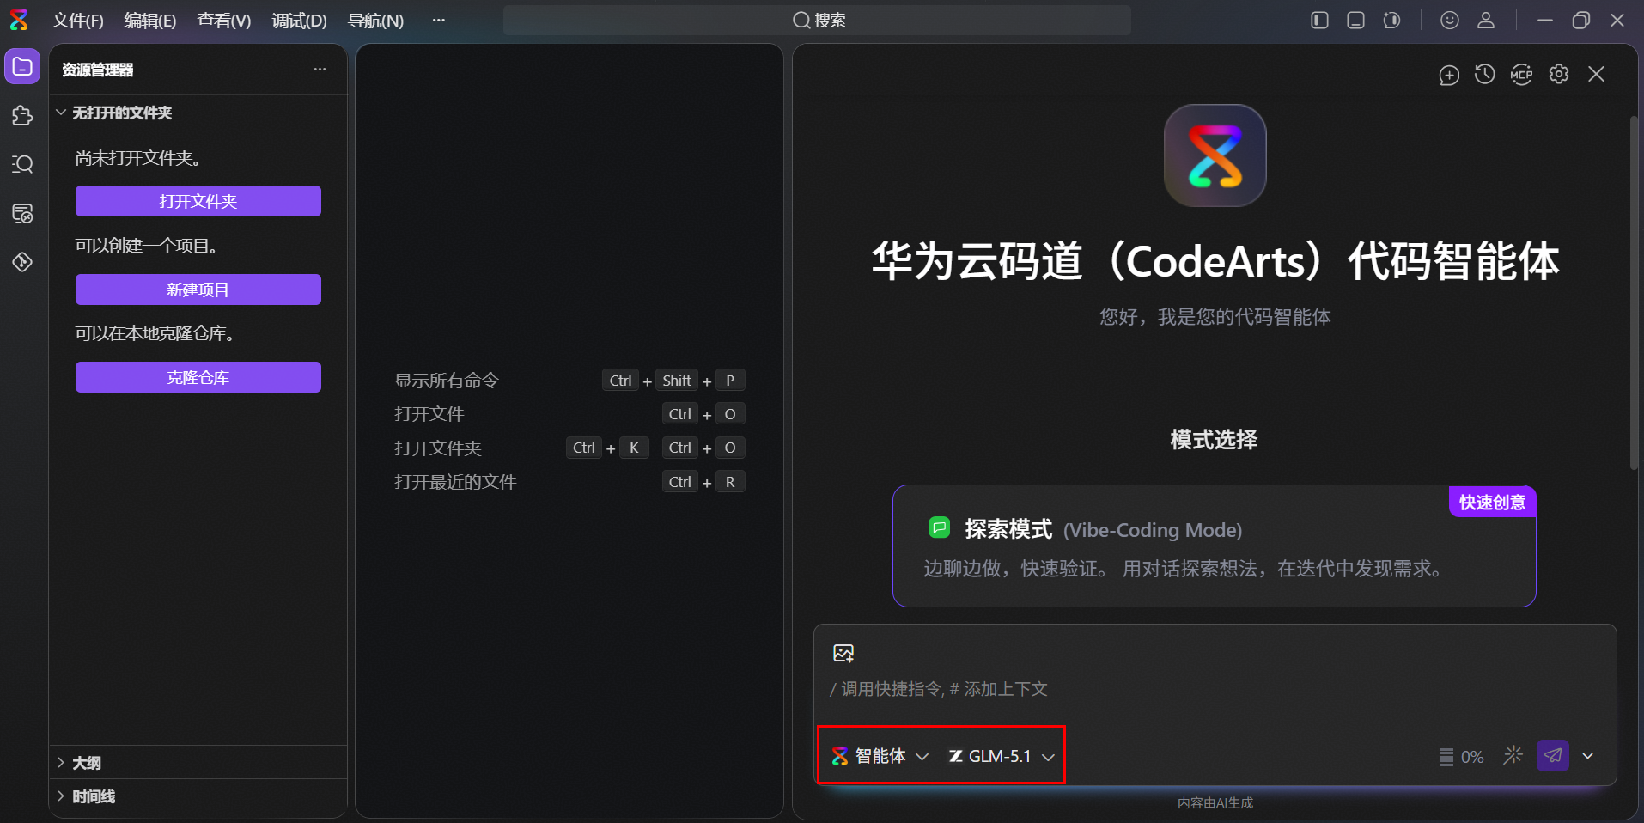Toggle the bottom panel layout button

1356,20
